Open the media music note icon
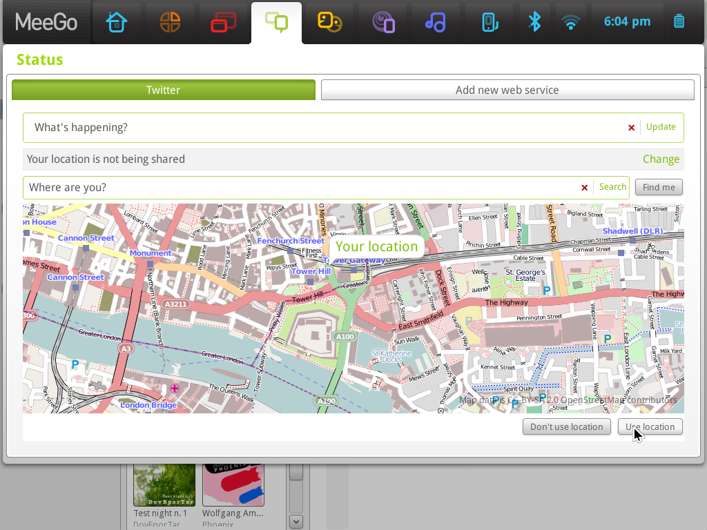This screenshot has width=707, height=530. (436, 21)
